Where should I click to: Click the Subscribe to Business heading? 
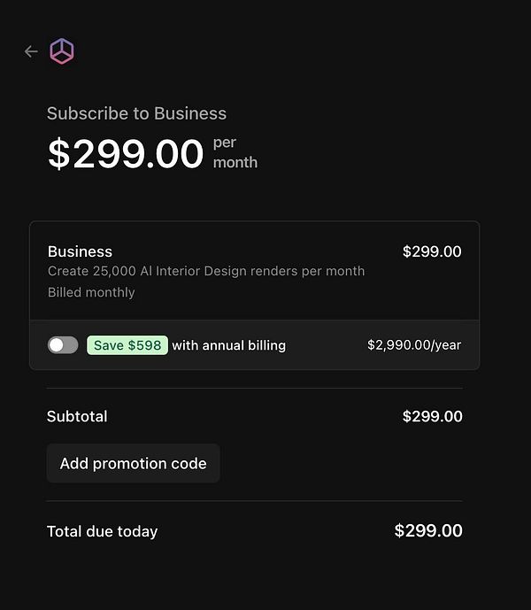(x=136, y=113)
